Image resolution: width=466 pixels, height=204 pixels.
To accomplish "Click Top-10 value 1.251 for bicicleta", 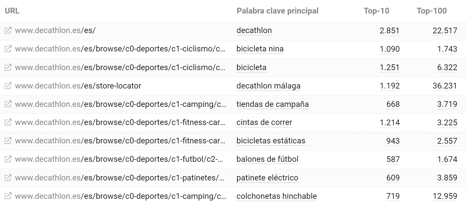I will (x=389, y=67).
